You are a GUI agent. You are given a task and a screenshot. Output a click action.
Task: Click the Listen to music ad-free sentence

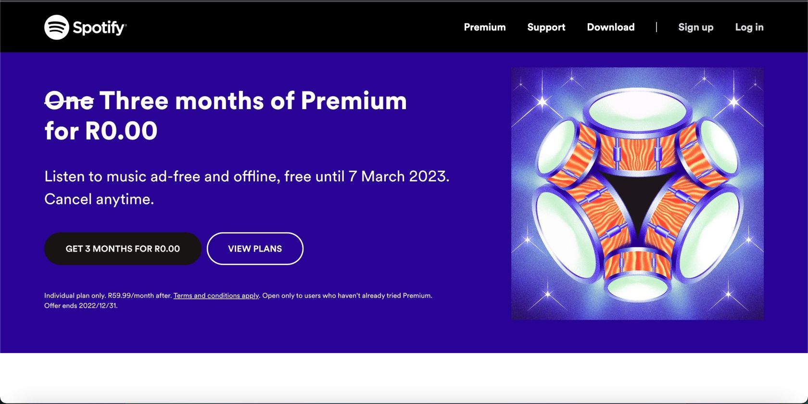click(246, 177)
